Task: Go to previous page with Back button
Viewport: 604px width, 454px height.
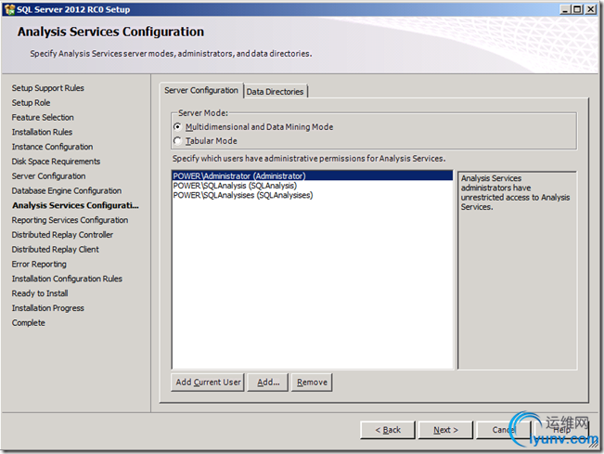Action: click(x=388, y=430)
